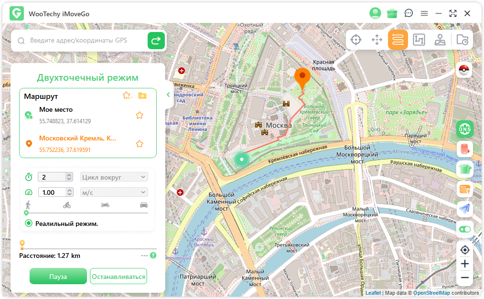
Task: Open the hamburger menu in title bar
Action: click(424, 13)
